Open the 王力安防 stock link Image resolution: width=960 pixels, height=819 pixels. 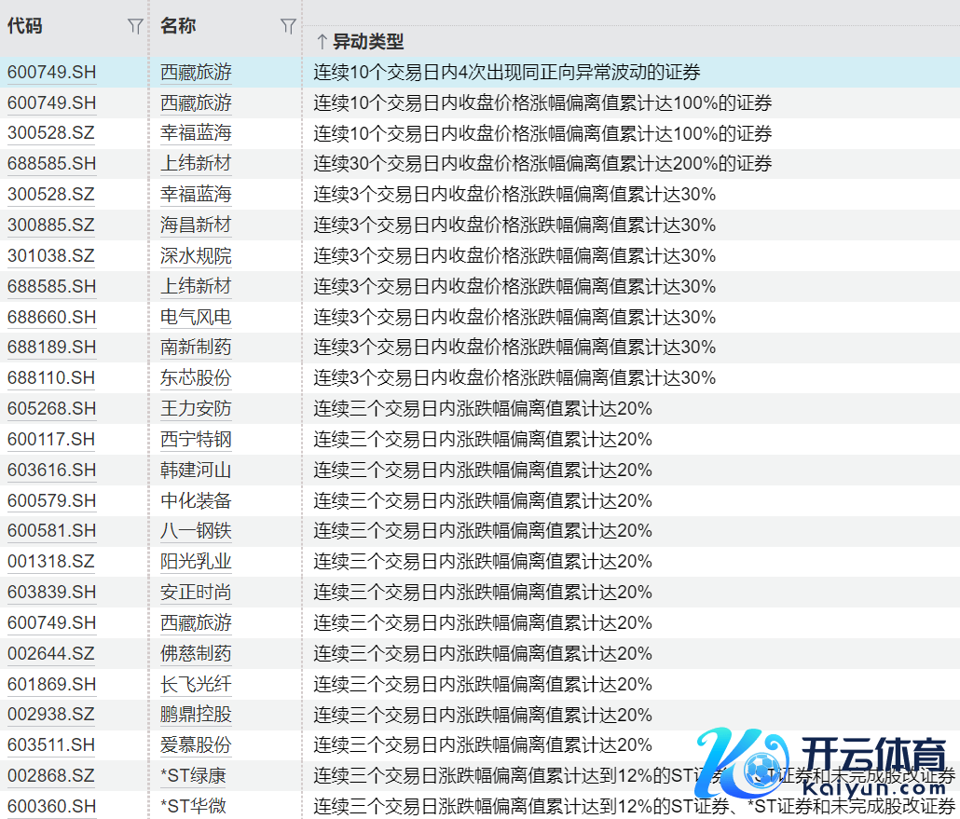[196, 409]
